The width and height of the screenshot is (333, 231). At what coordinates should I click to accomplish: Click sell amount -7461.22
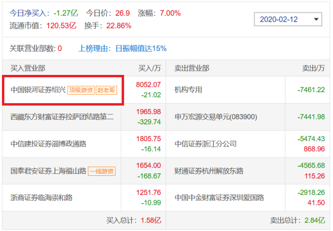(311, 90)
